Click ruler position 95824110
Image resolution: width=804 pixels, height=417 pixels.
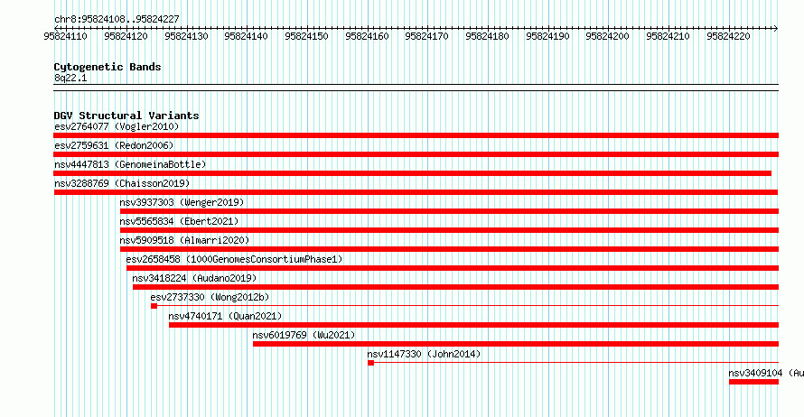click(66, 36)
